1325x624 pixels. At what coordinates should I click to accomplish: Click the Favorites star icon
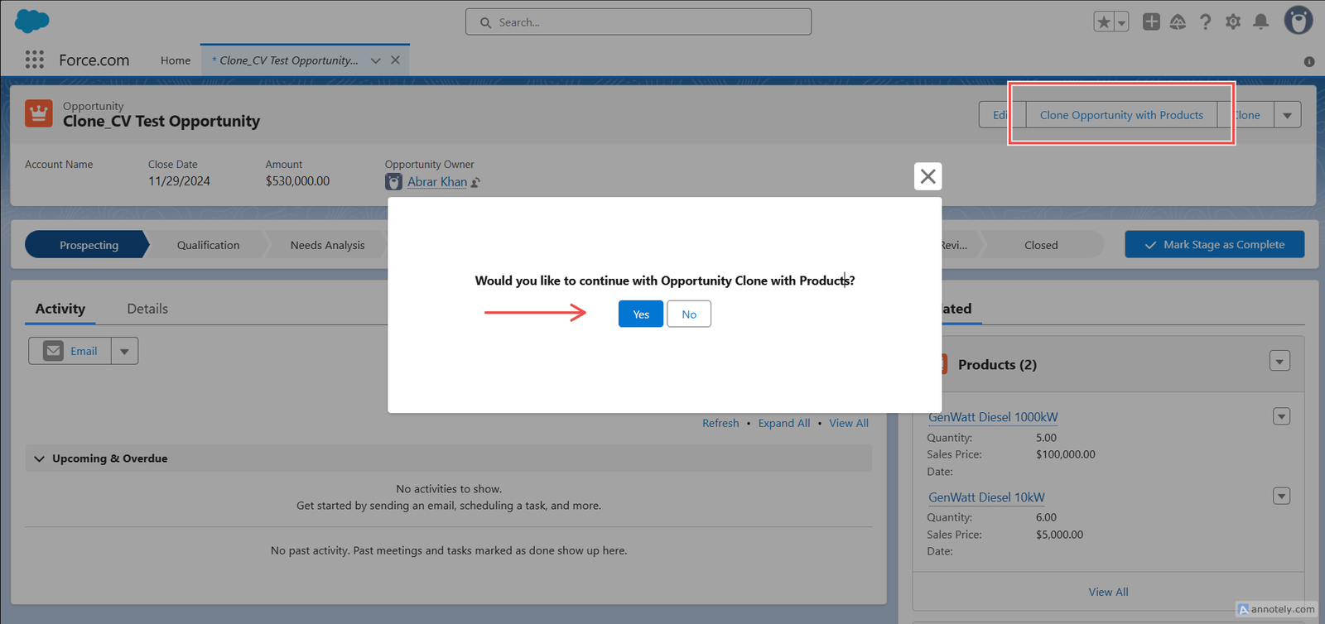tap(1103, 22)
